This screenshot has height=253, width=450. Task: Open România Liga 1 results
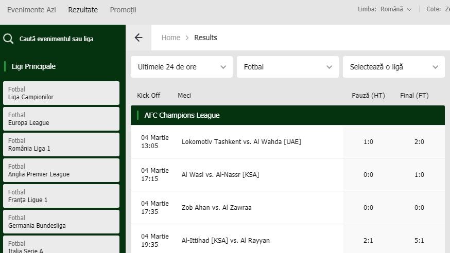click(x=61, y=144)
